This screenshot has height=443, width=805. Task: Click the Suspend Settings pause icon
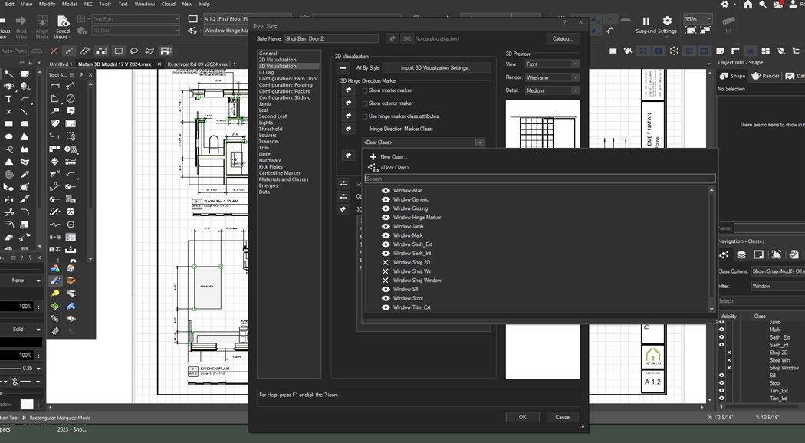tap(646, 21)
